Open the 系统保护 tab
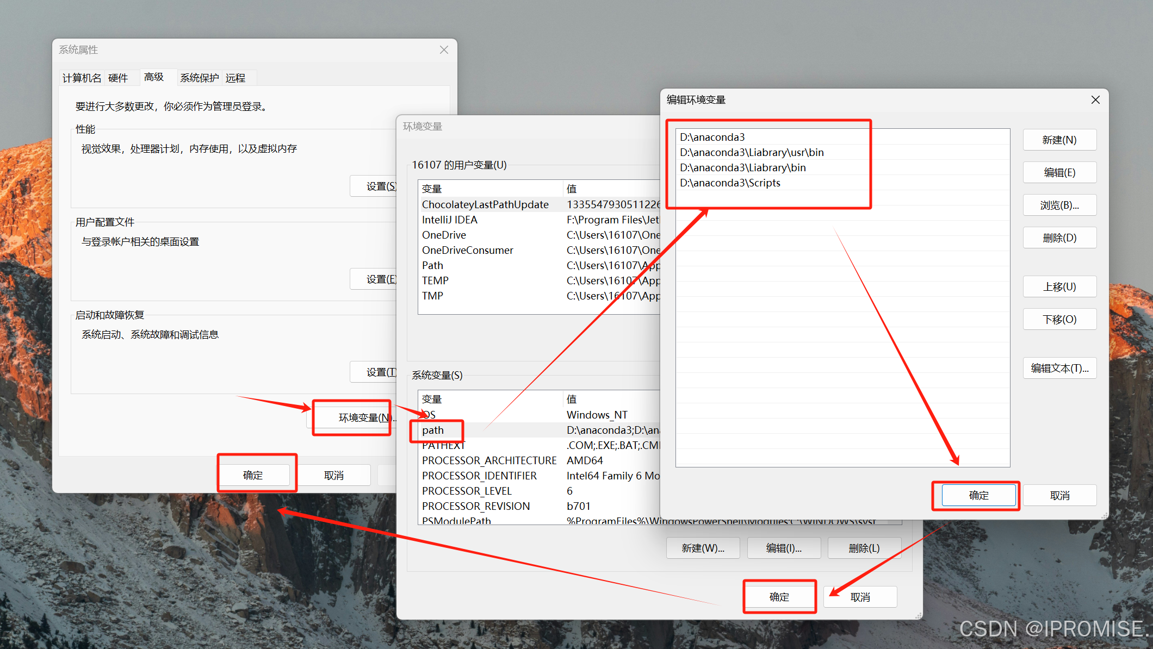 coord(199,78)
